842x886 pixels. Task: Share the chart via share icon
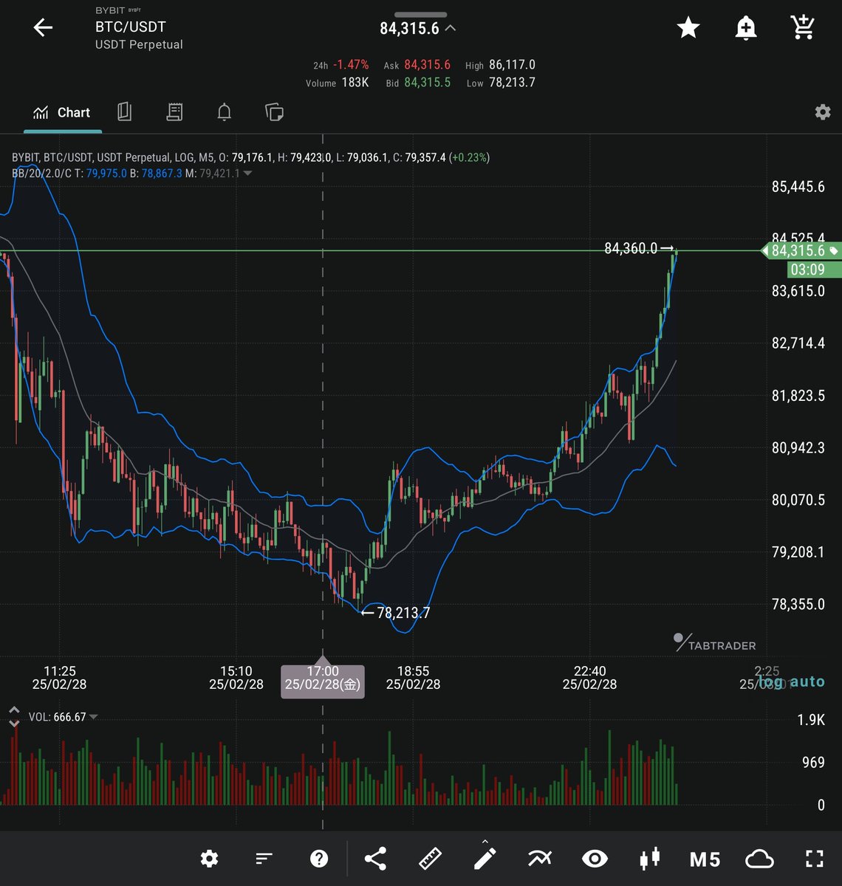click(375, 859)
